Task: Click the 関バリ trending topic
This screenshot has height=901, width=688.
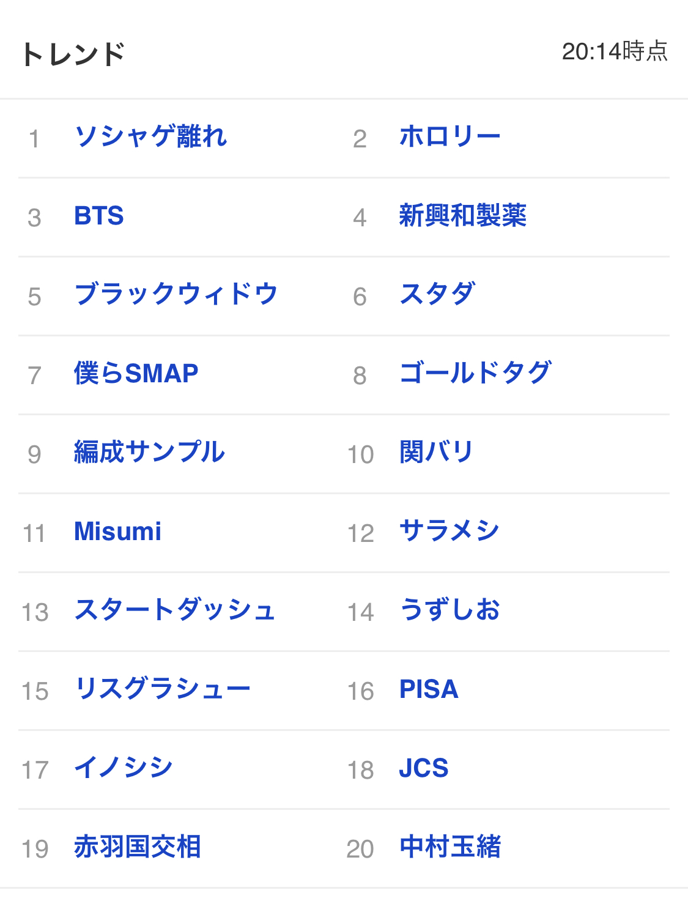Action: (x=436, y=452)
